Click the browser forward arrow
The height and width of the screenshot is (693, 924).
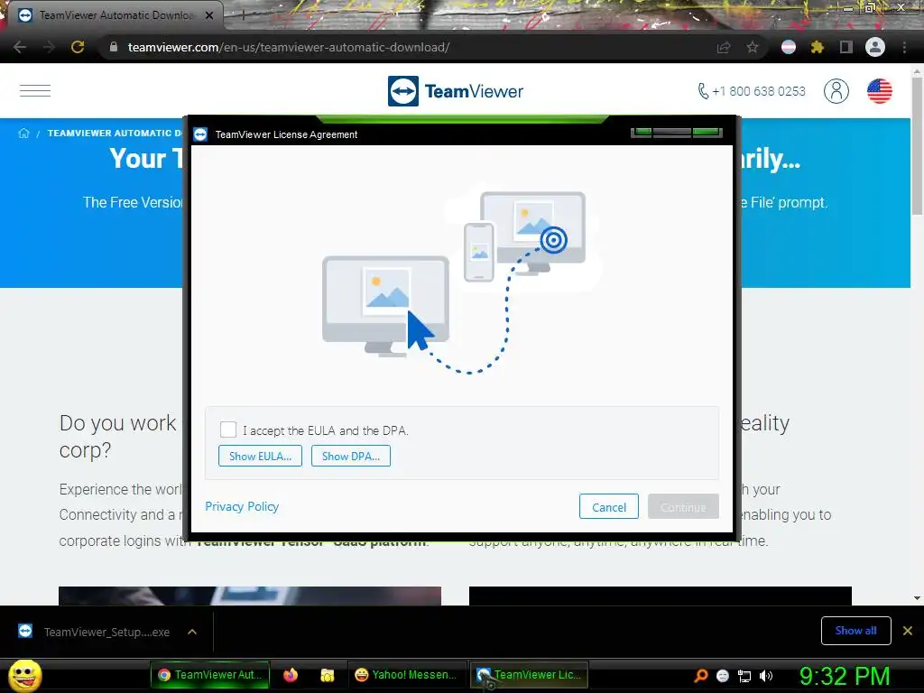click(x=49, y=47)
